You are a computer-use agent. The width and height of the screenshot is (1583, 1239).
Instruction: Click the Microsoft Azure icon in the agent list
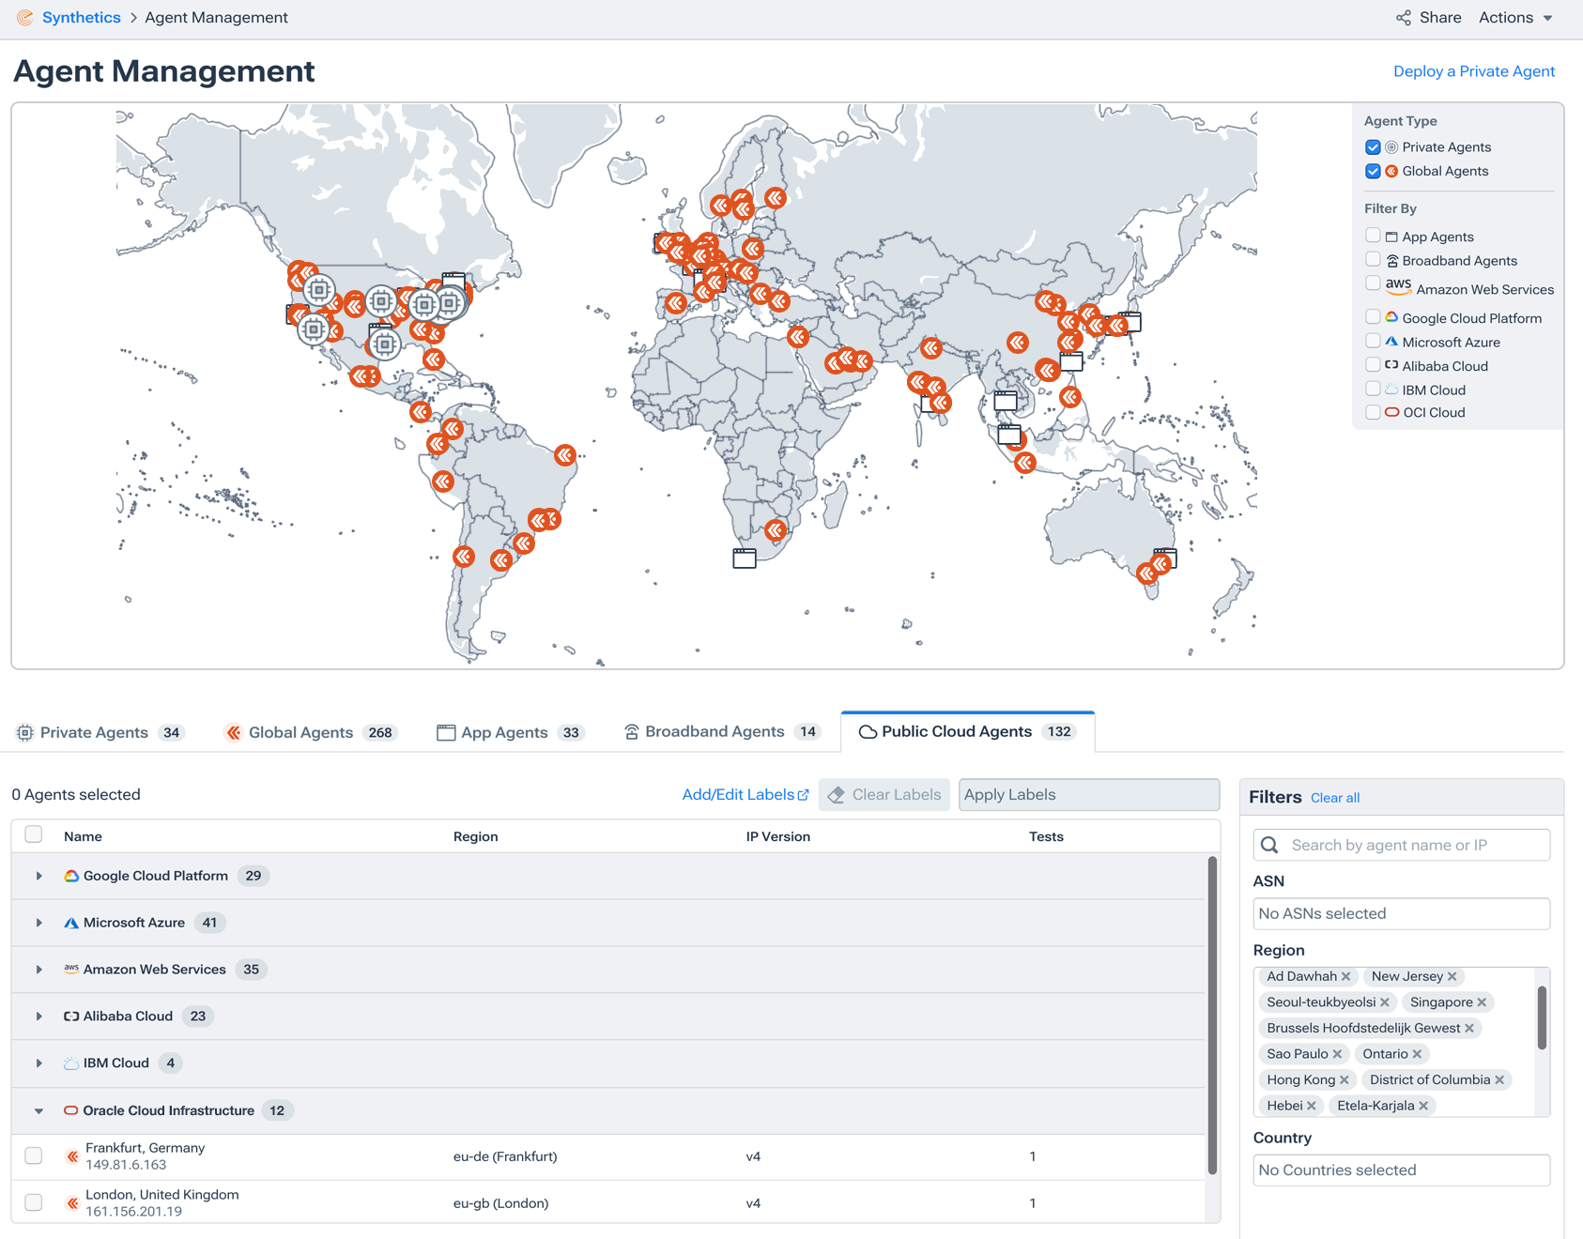(x=71, y=922)
